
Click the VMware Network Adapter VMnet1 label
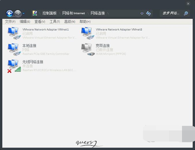pos(45,30)
